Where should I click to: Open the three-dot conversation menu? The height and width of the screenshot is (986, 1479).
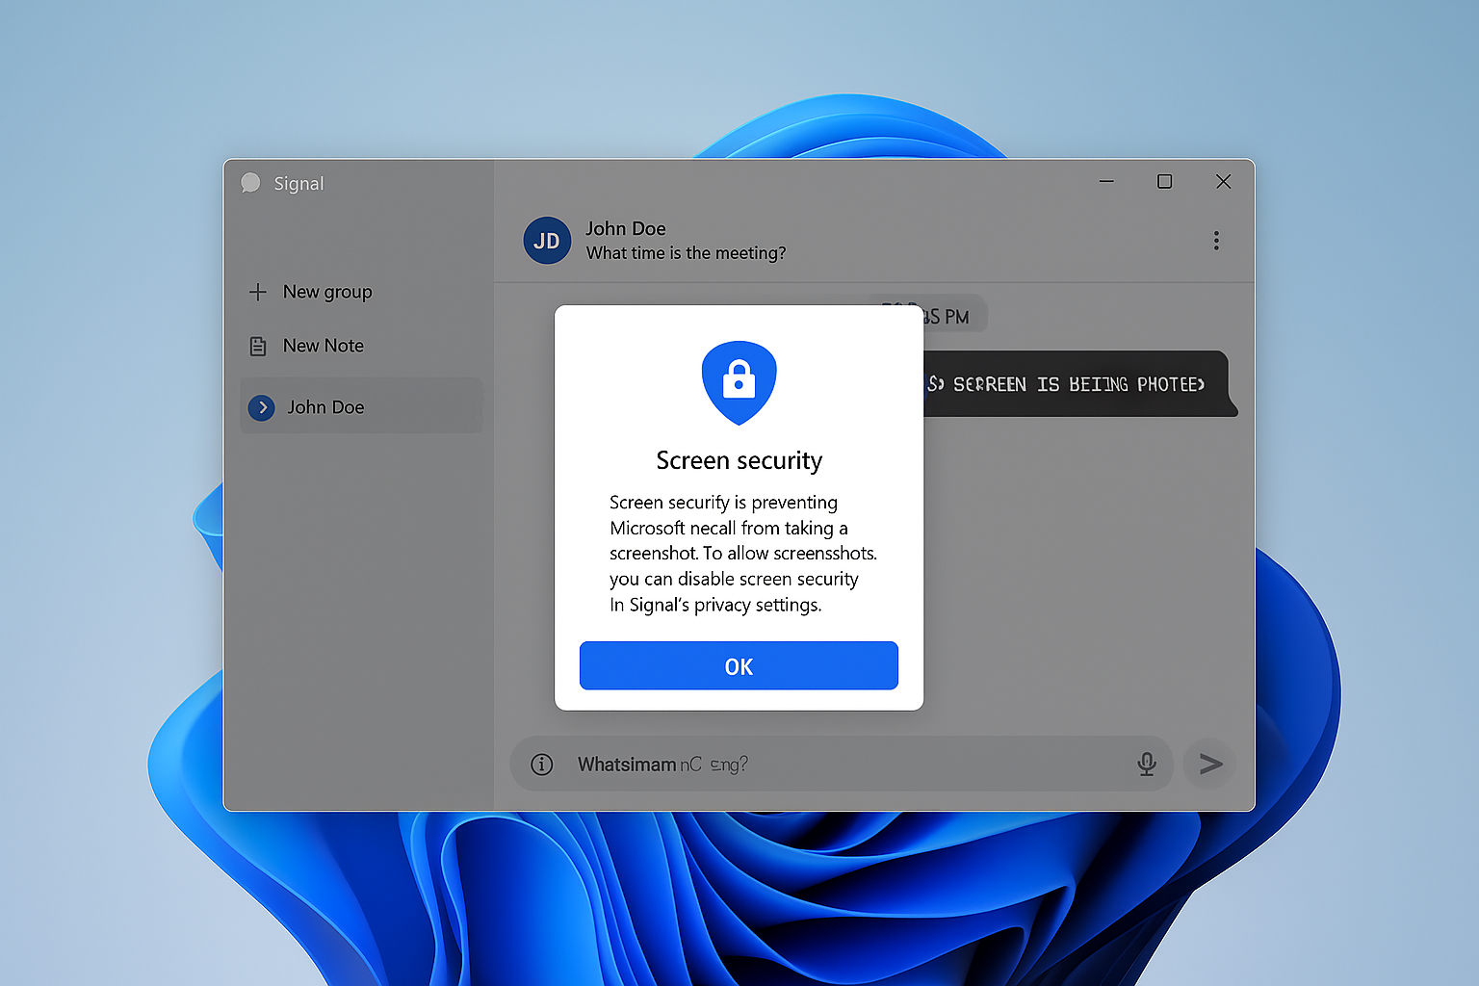1216,241
